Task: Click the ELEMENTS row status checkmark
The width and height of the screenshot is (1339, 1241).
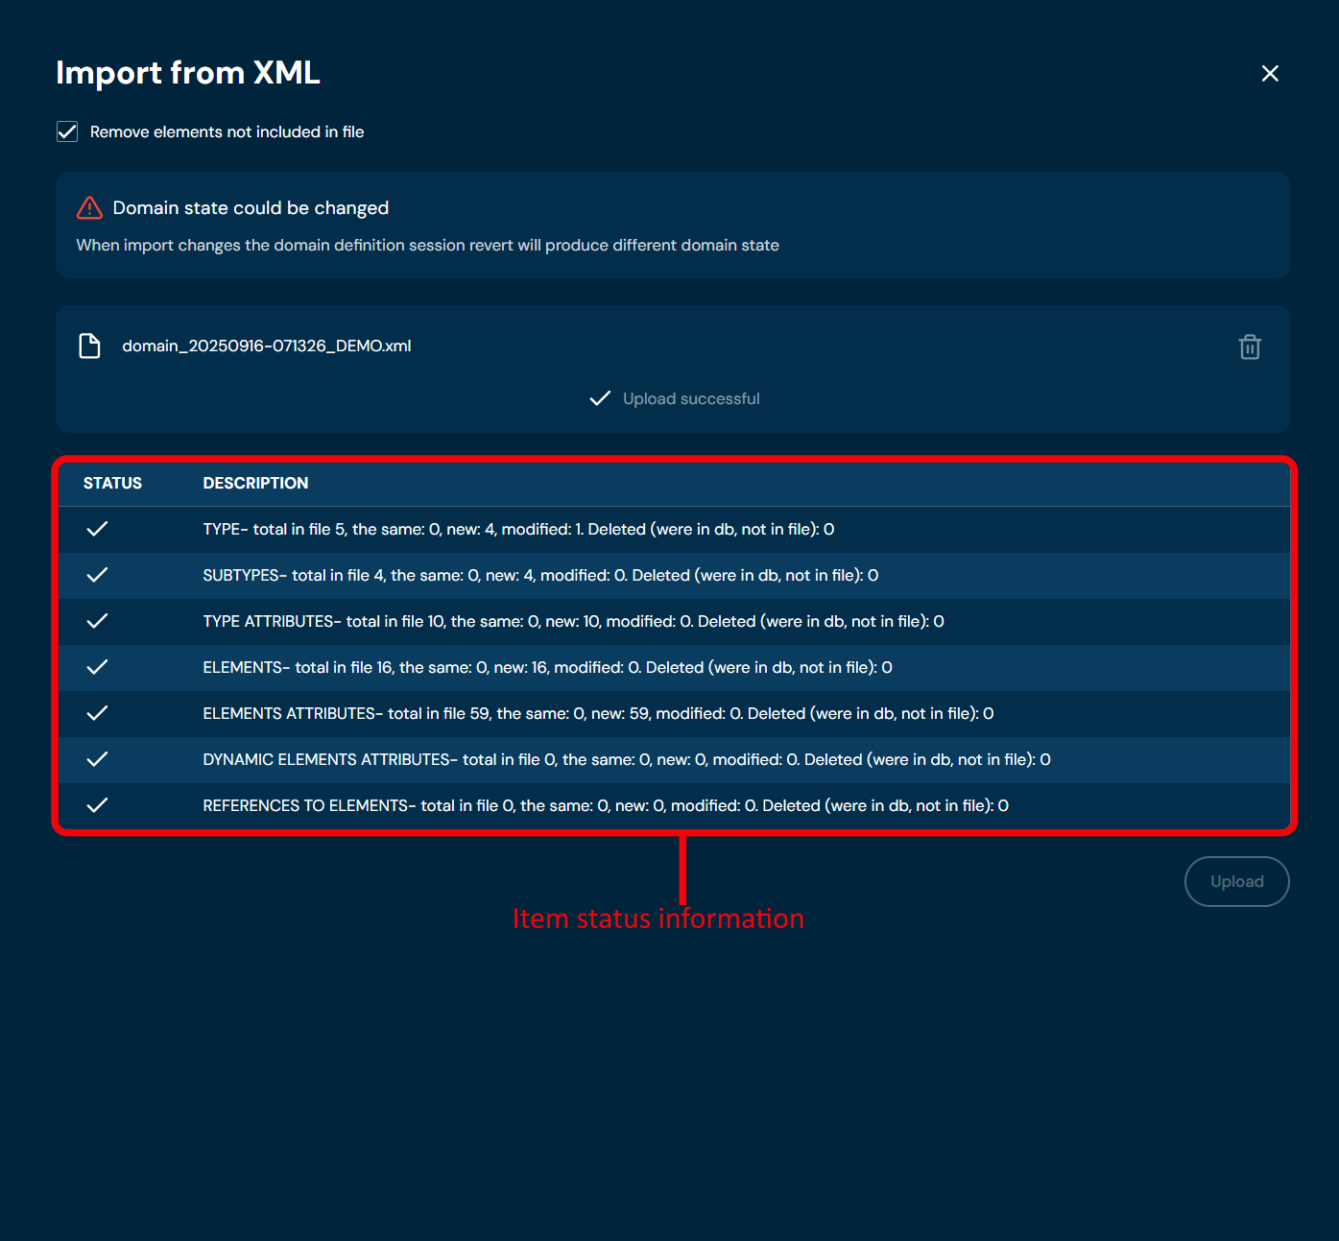Action: 97,667
